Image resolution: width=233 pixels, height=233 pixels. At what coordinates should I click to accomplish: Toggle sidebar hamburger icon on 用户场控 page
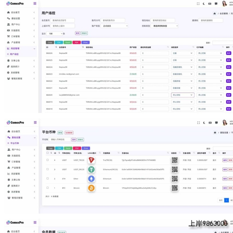[35, 3]
